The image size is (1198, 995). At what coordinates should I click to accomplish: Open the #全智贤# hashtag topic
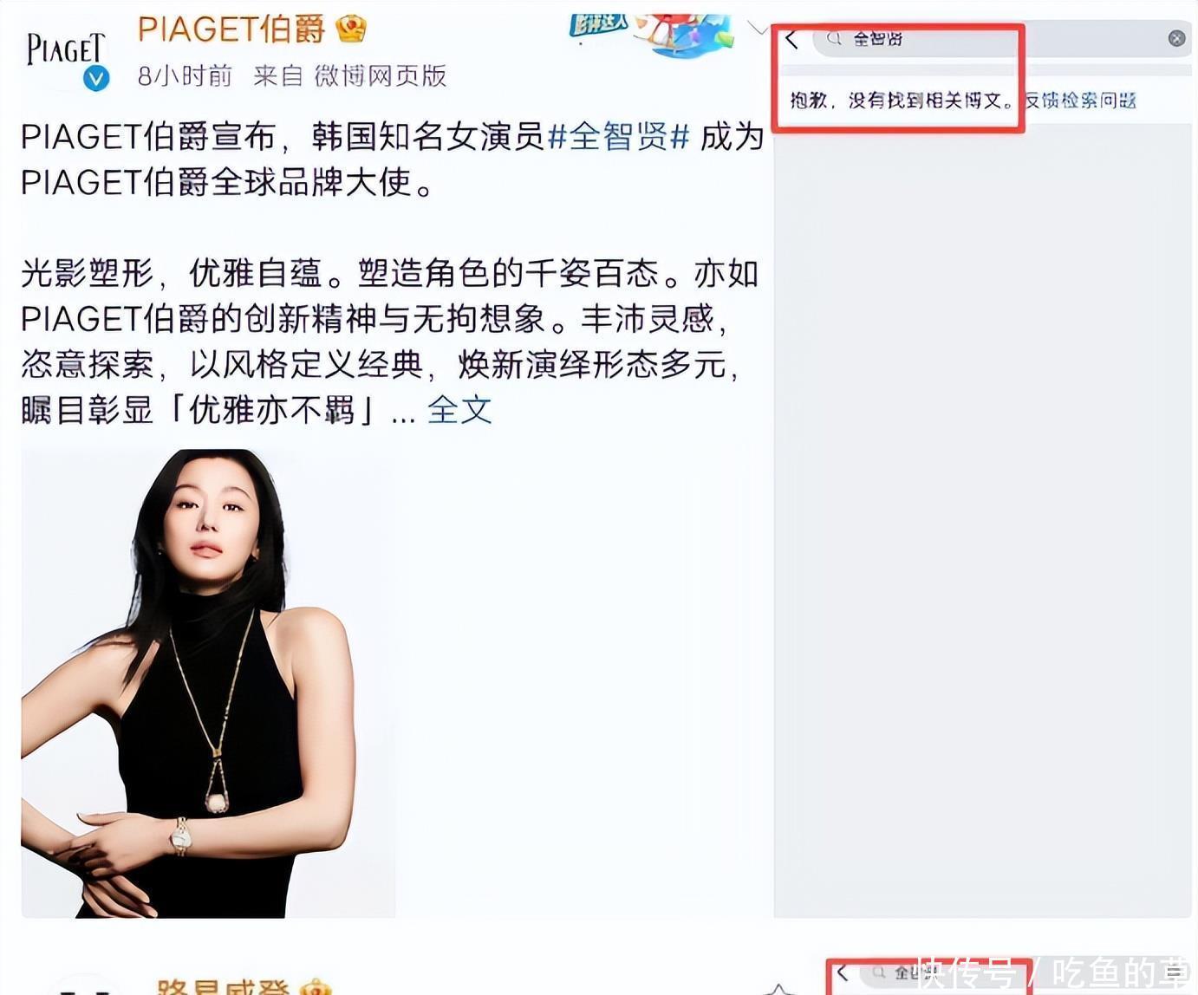click(619, 137)
